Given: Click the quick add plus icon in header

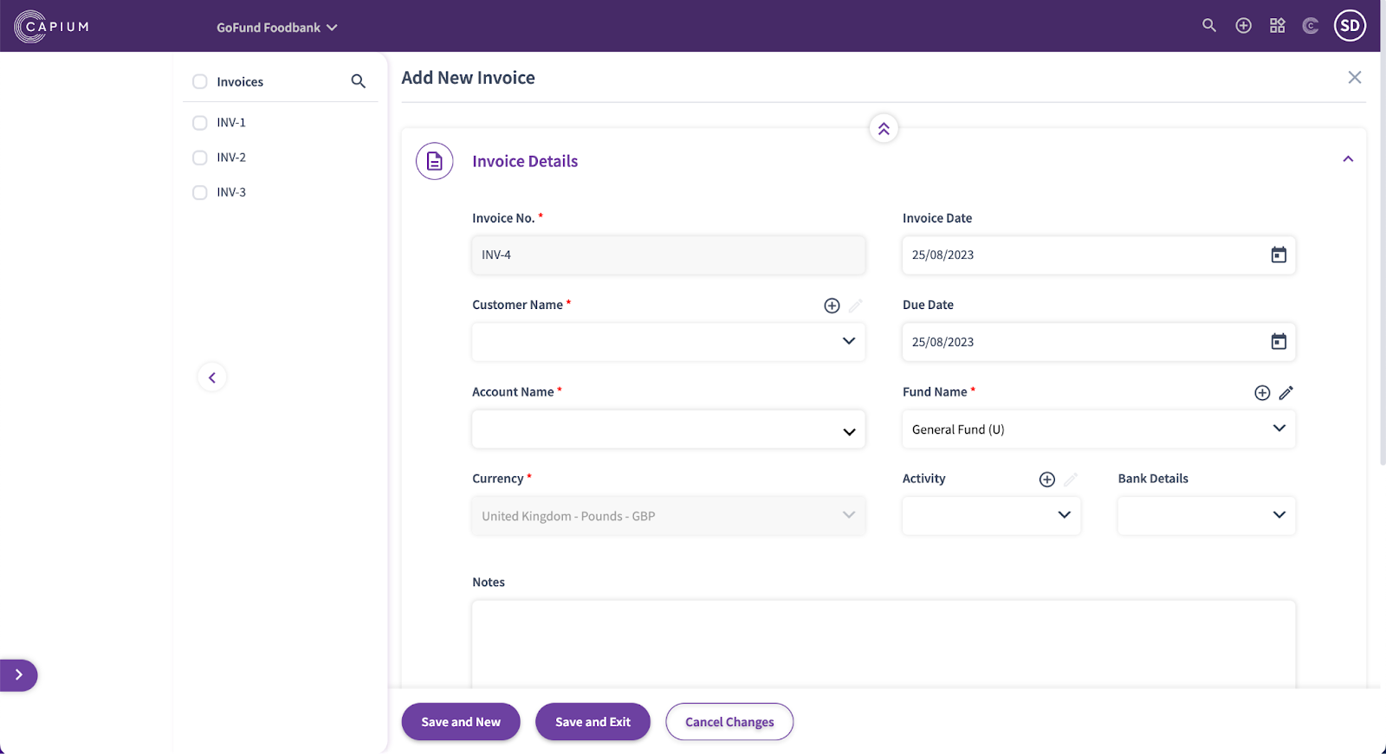Looking at the screenshot, I should point(1244,26).
